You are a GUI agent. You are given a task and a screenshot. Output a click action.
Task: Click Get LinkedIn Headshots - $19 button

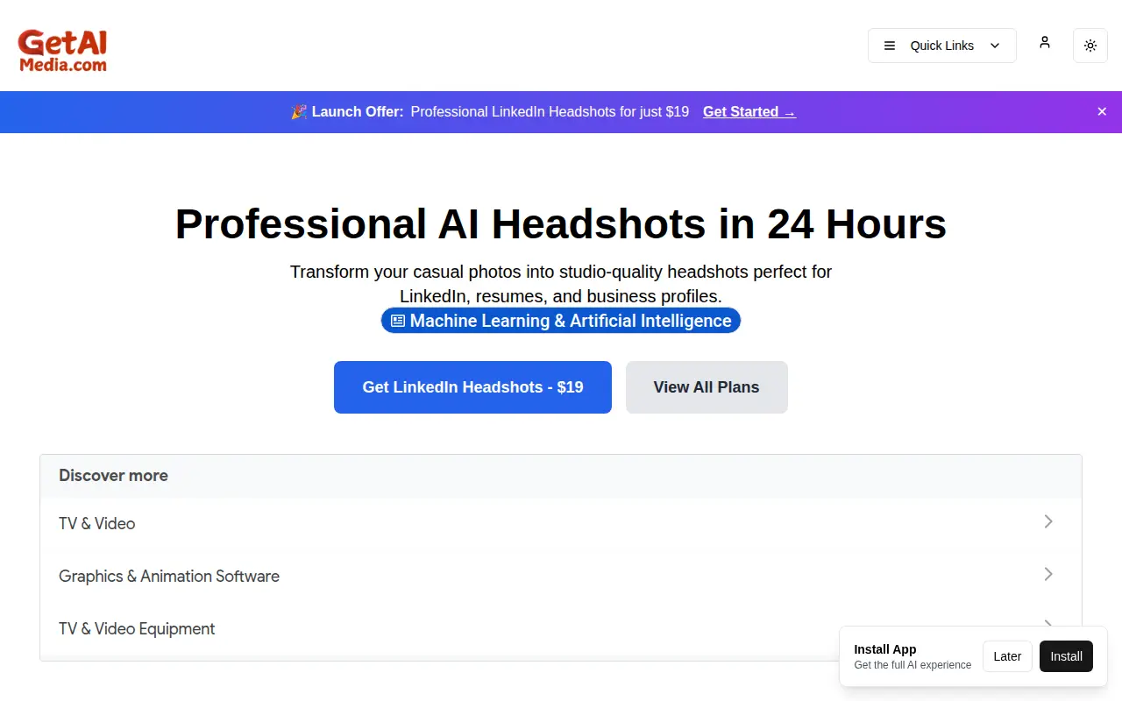tap(472, 387)
